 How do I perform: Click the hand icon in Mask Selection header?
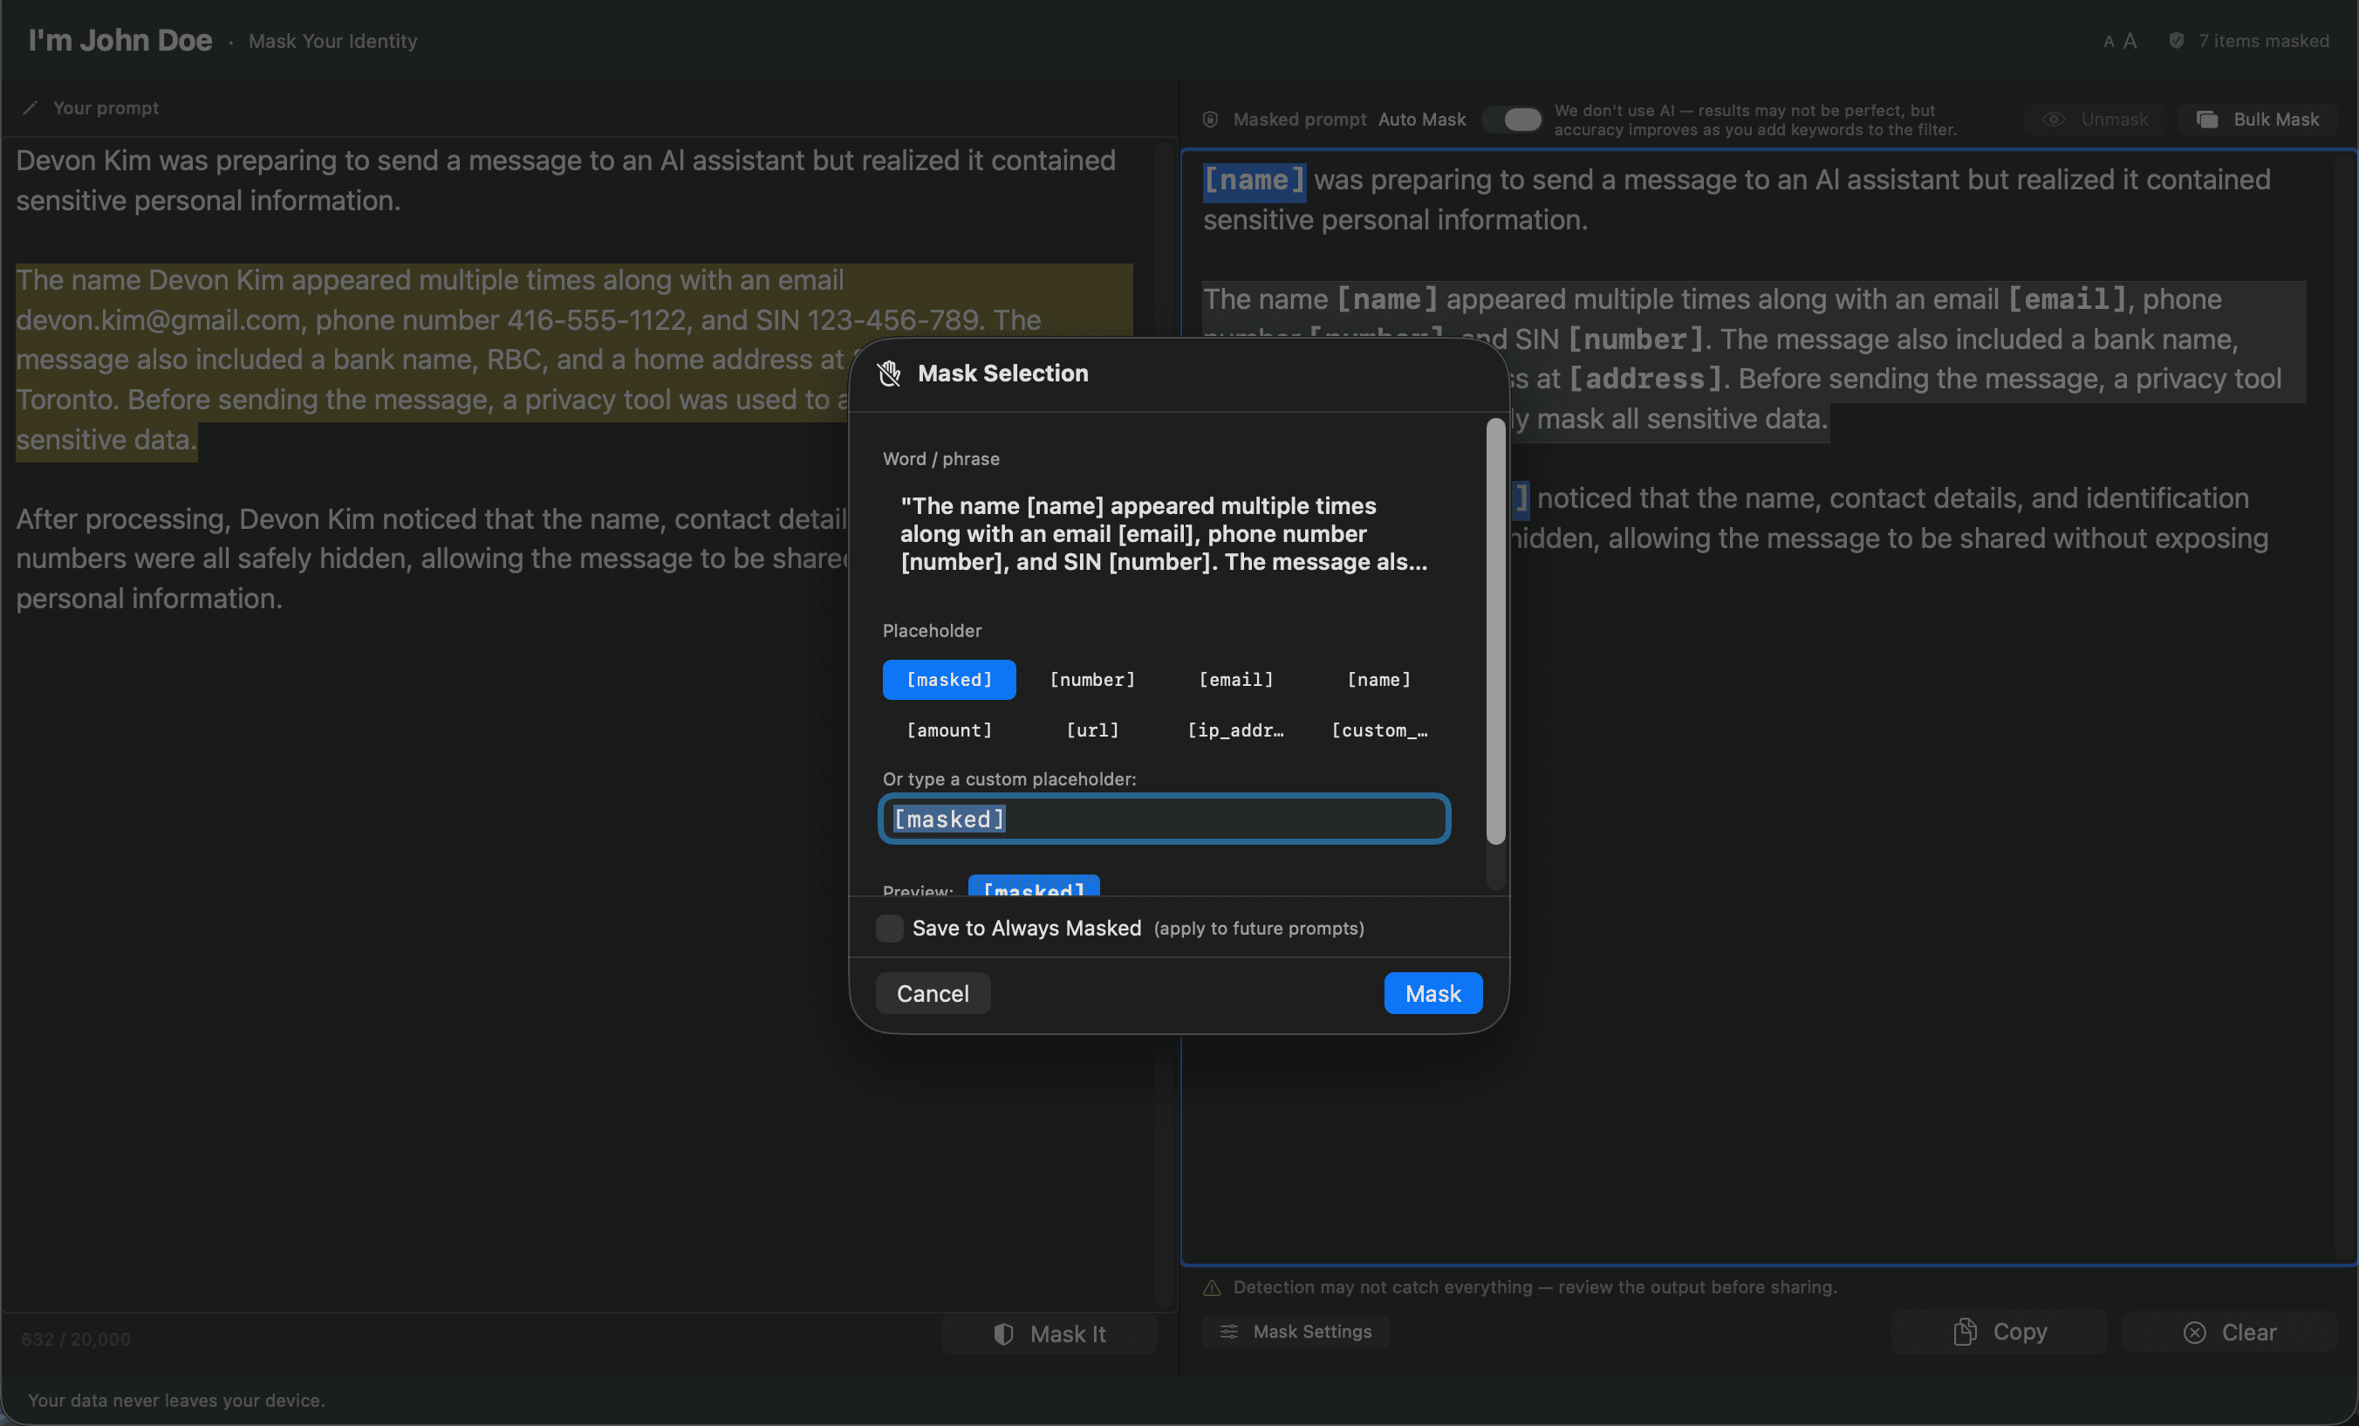click(888, 374)
